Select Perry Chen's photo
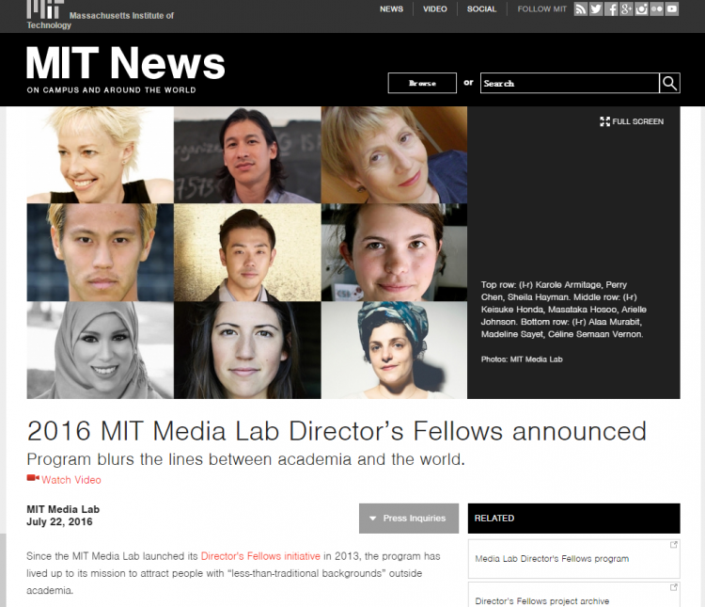Screen dimensions: 705x607 [x=247, y=155]
